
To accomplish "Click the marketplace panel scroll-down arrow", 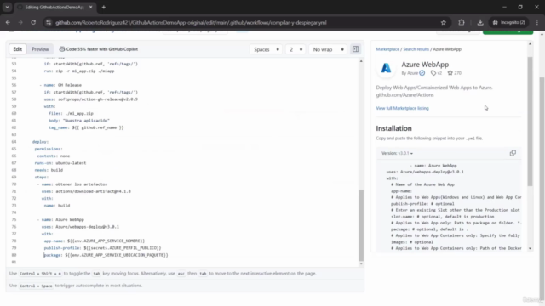I will click(530, 248).
